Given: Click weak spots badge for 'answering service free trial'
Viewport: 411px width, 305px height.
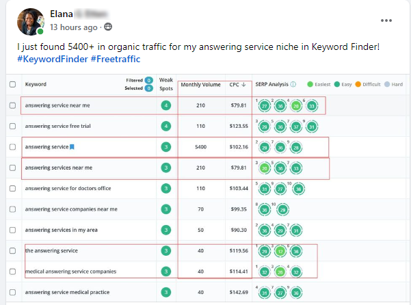Looking at the screenshot, I should [165, 127].
